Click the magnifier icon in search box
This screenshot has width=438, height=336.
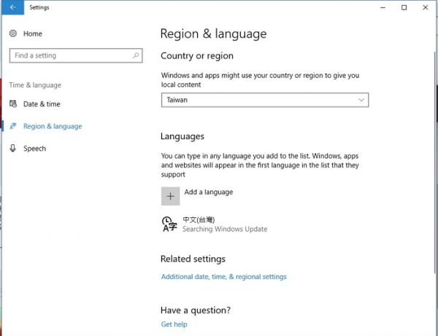tap(136, 55)
